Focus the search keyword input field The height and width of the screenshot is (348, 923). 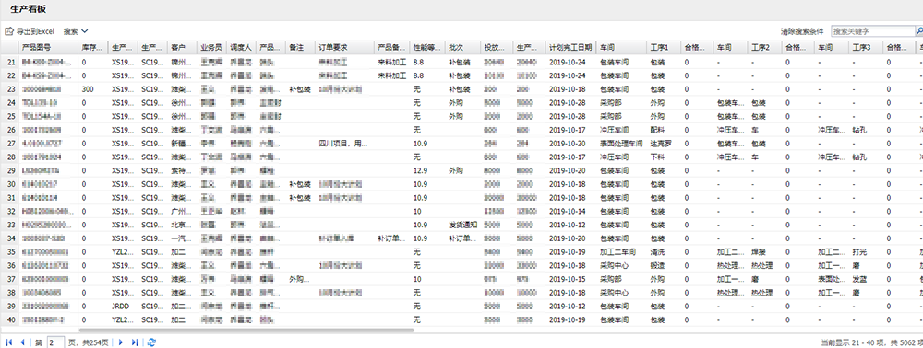pos(872,31)
